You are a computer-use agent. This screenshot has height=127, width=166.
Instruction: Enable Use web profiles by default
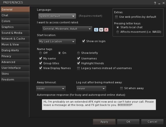pos(117,17)
